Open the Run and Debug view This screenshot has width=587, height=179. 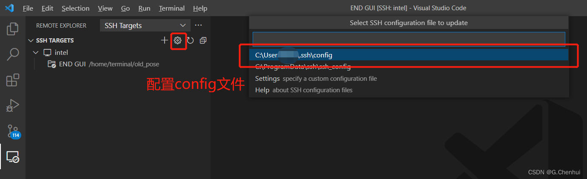(13, 105)
